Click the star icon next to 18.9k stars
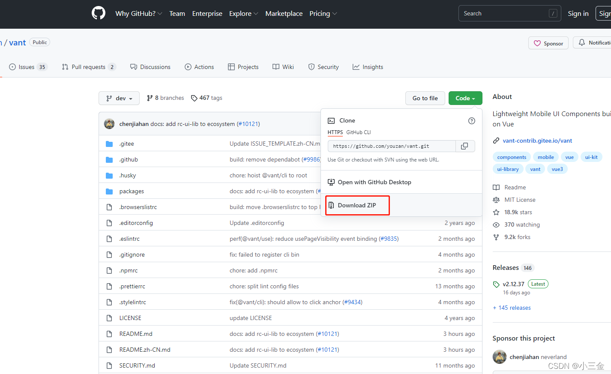This screenshot has height=374, width=611. 496,212
